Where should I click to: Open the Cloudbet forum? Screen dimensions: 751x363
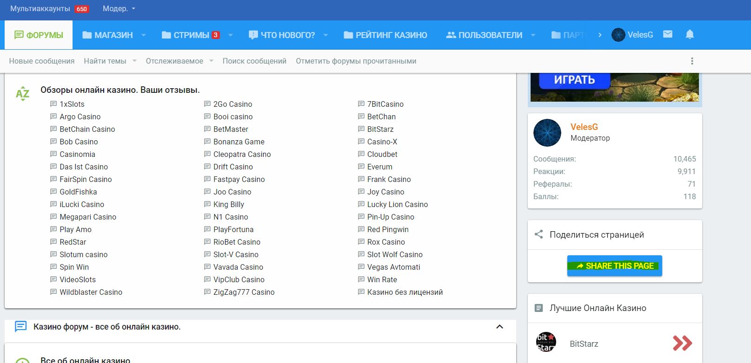click(382, 154)
